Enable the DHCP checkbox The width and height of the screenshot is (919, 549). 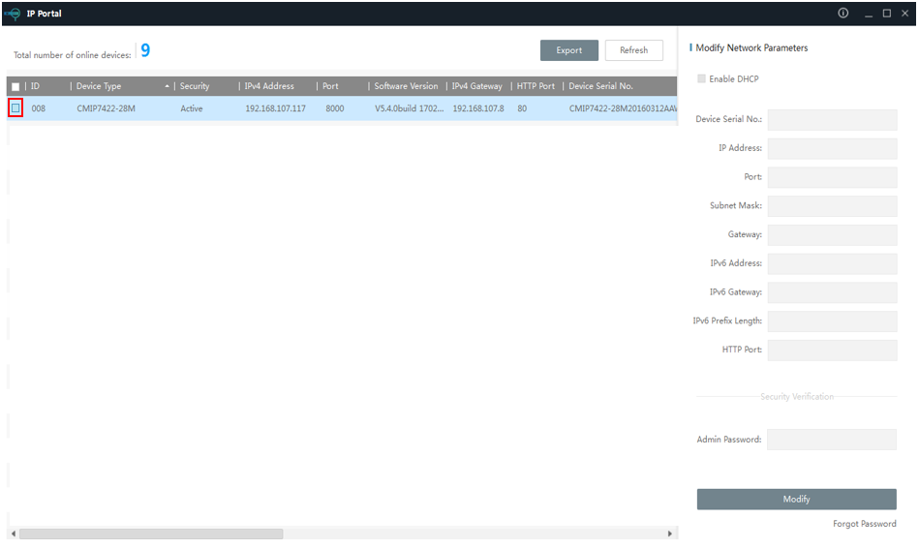(702, 79)
